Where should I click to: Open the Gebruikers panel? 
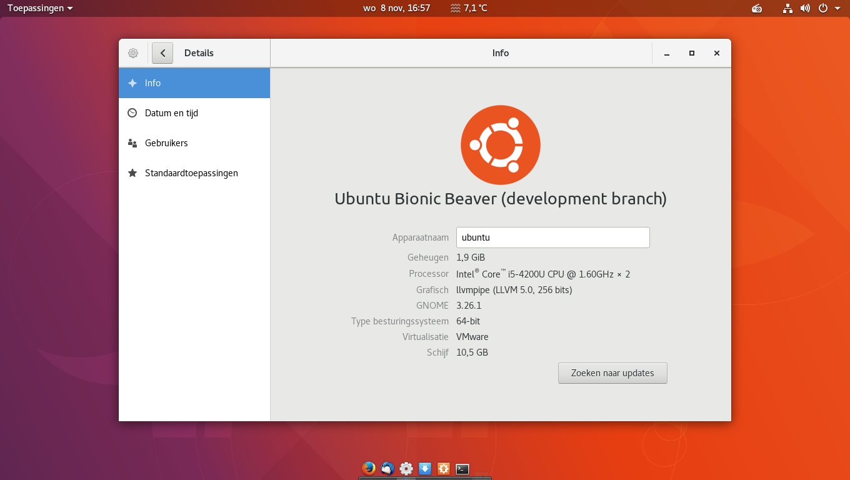coord(194,143)
